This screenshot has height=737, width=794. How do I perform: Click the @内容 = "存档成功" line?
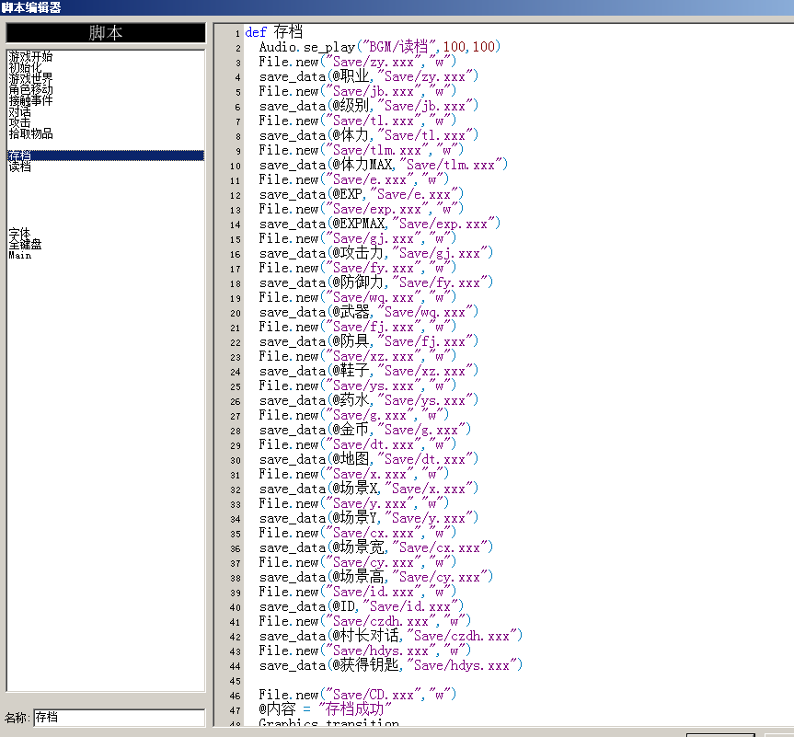tap(325, 708)
